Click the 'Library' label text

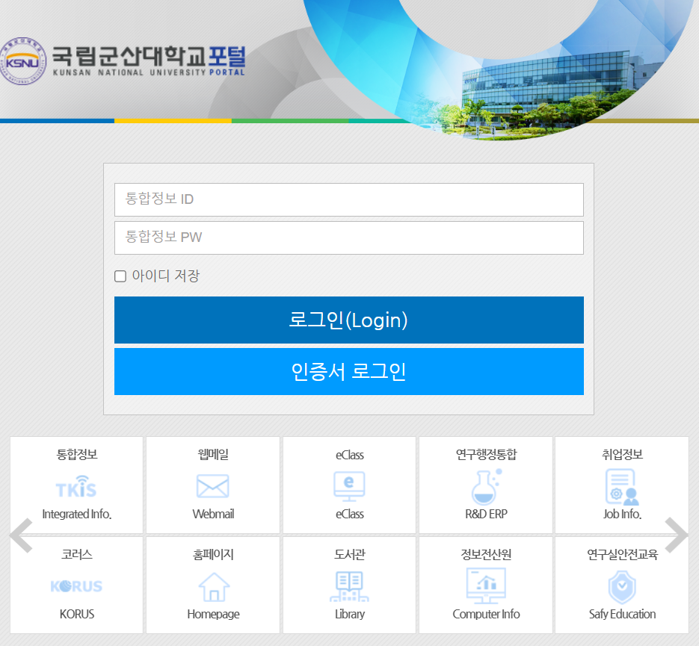coord(350,615)
